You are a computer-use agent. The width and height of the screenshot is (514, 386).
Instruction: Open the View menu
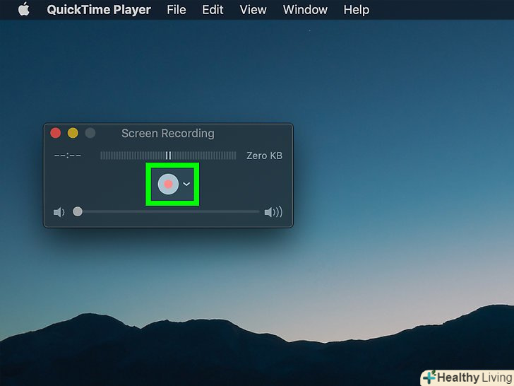253,10
